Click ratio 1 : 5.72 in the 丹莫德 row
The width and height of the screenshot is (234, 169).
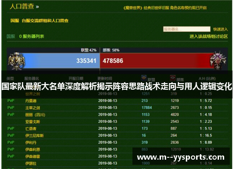click(x=206, y=101)
